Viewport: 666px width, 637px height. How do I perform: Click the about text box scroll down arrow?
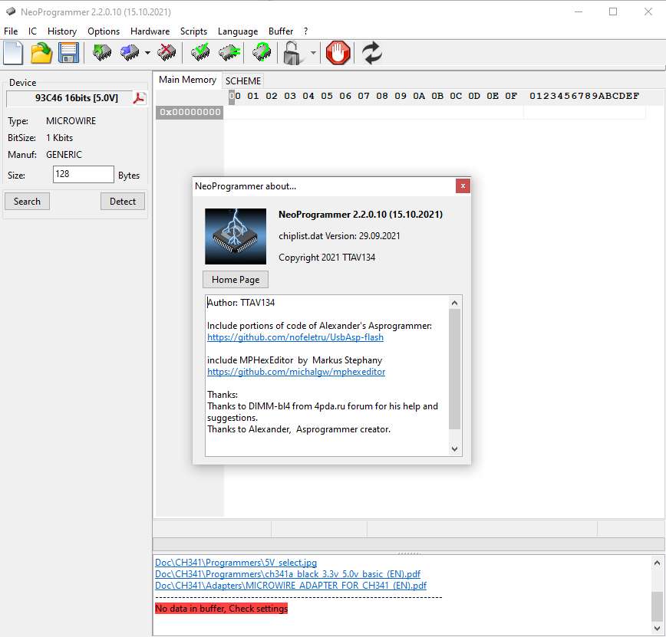(454, 449)
